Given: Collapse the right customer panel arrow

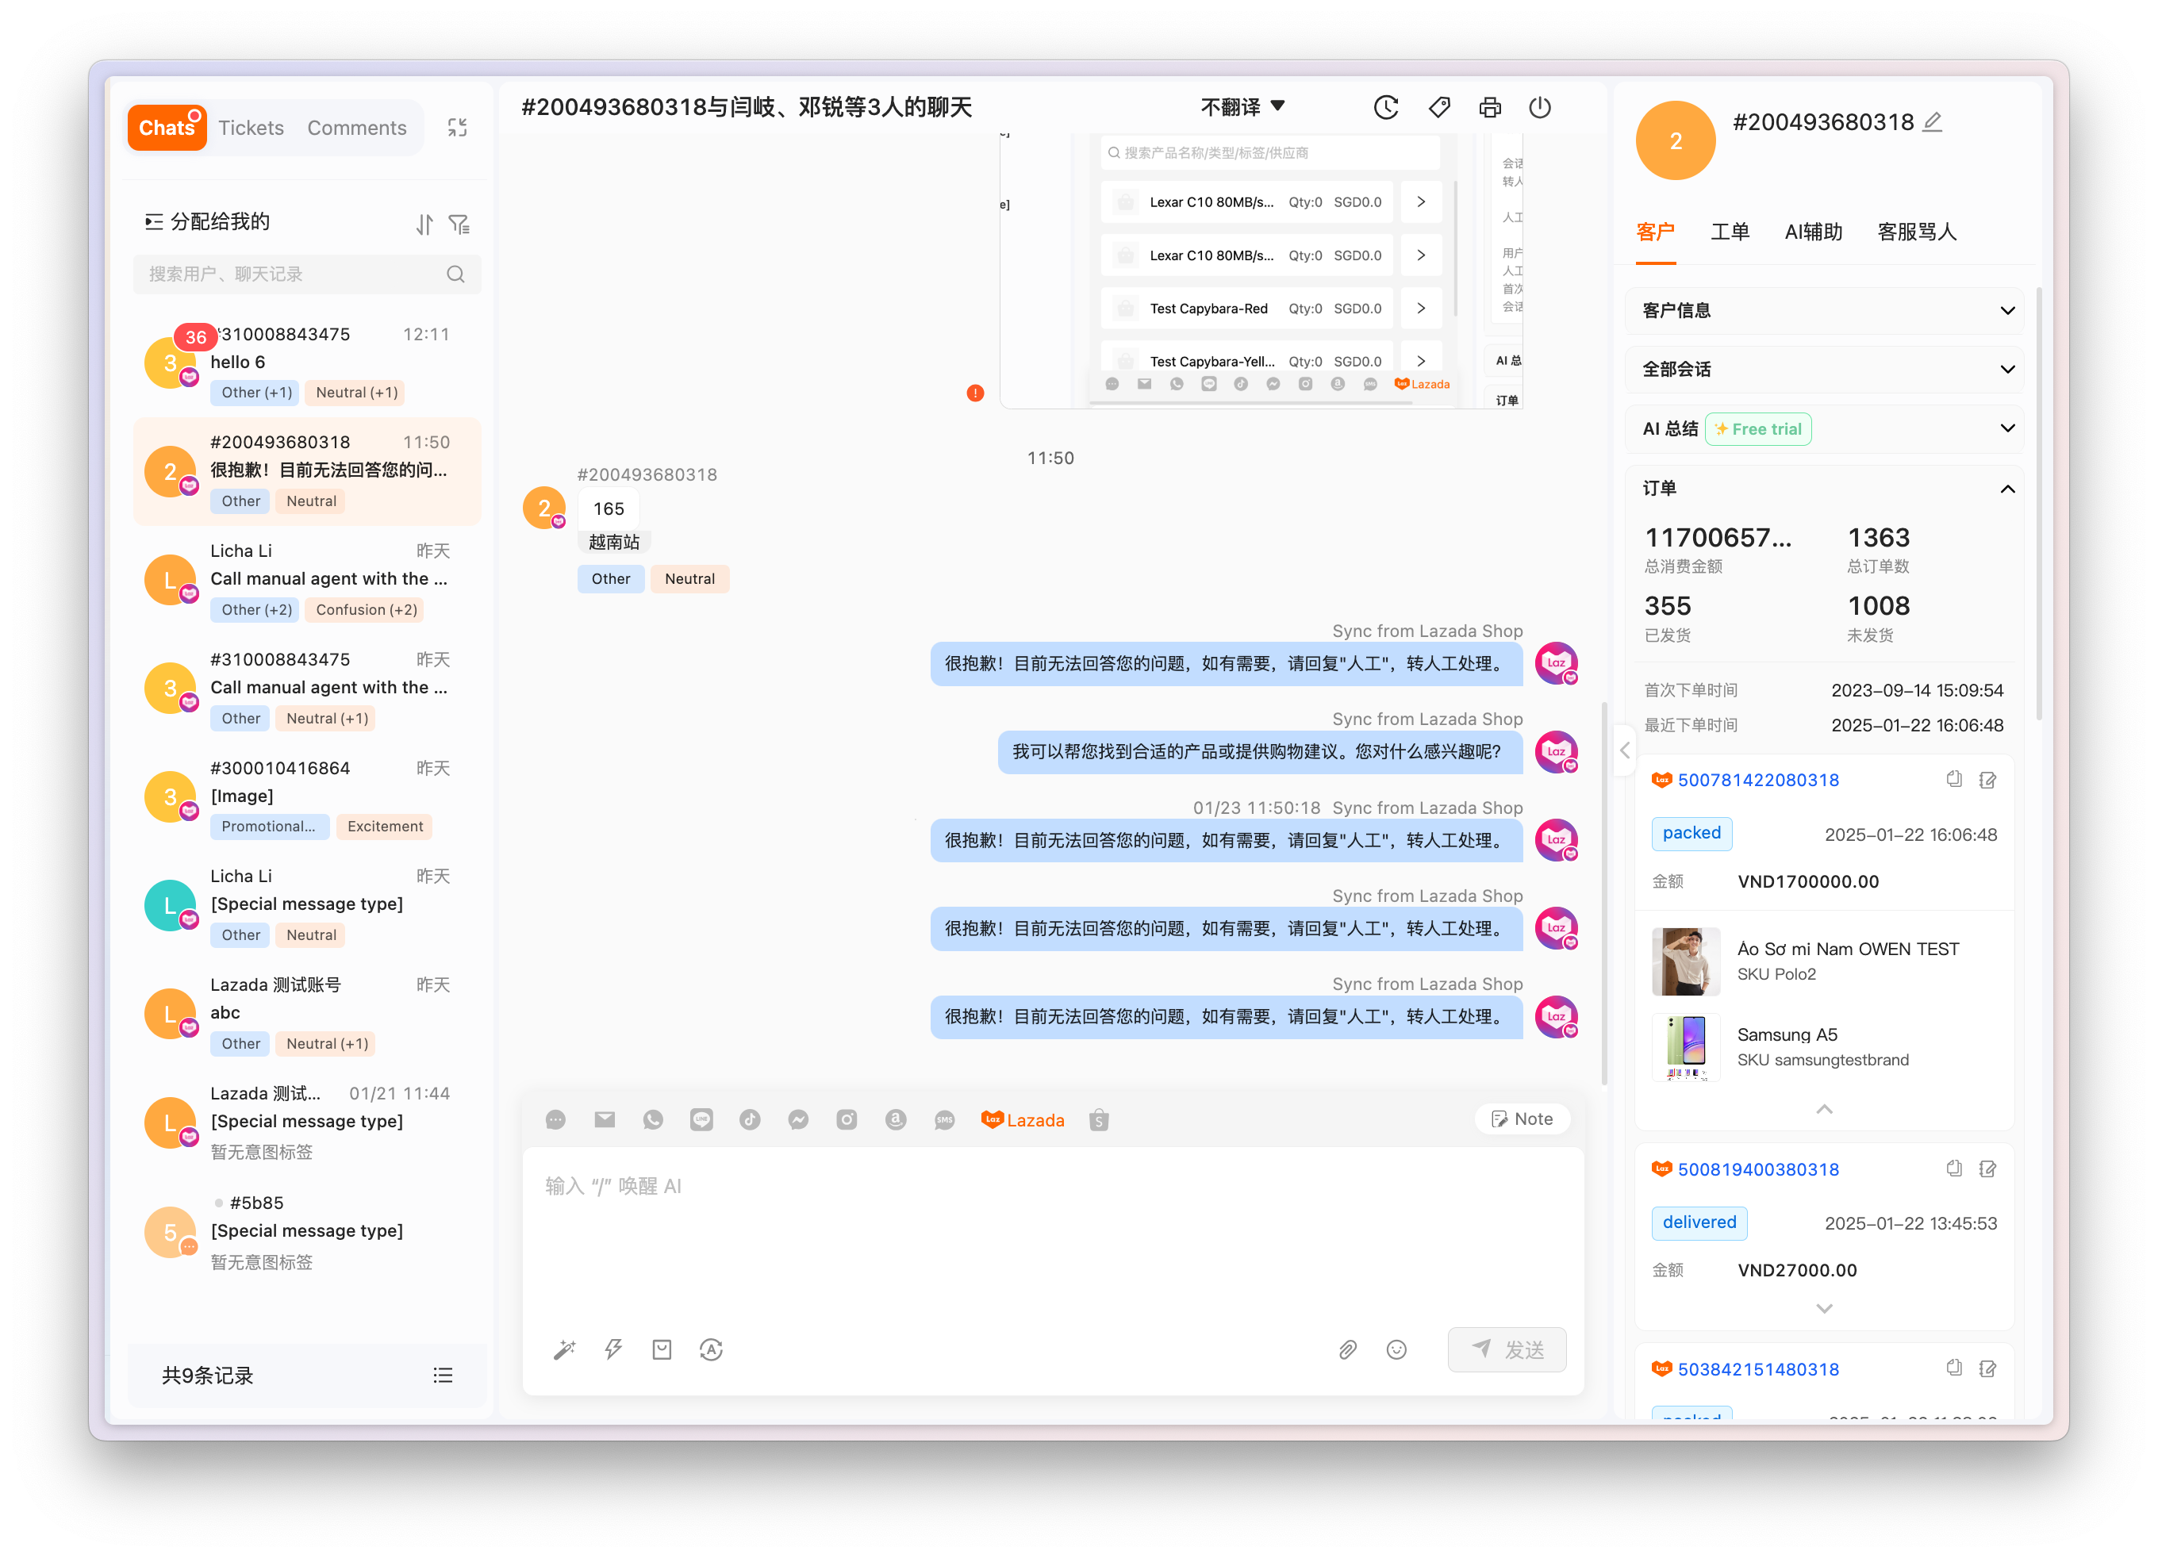Looking at the screenshot, I should point(1624,750).
